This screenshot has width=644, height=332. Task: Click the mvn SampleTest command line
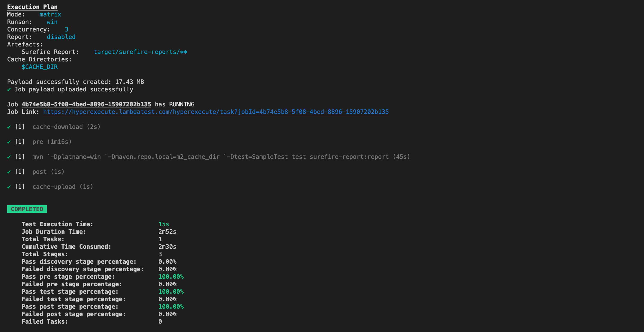[221, 157]
